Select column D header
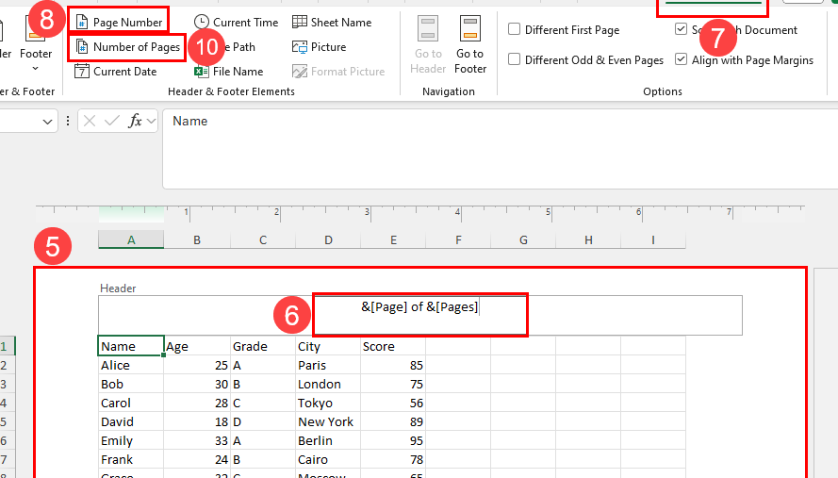The width and height of the screenshot is (838, 478). coord(328,240)
